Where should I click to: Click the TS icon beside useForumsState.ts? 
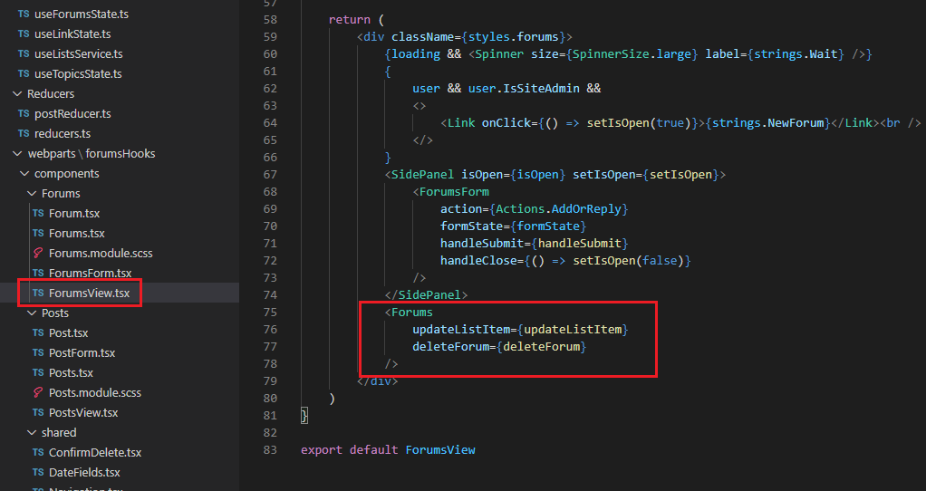[24, 14]
